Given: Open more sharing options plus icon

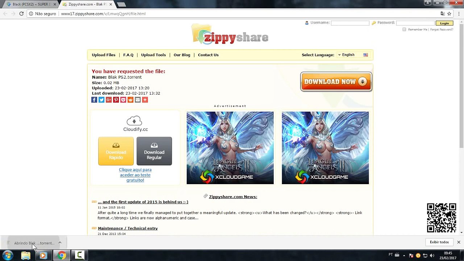Looking at the screenshot, I should [x=145, y=100].
